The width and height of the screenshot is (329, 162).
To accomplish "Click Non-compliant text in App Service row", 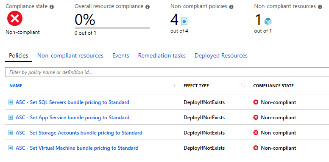I will point(279,118).
